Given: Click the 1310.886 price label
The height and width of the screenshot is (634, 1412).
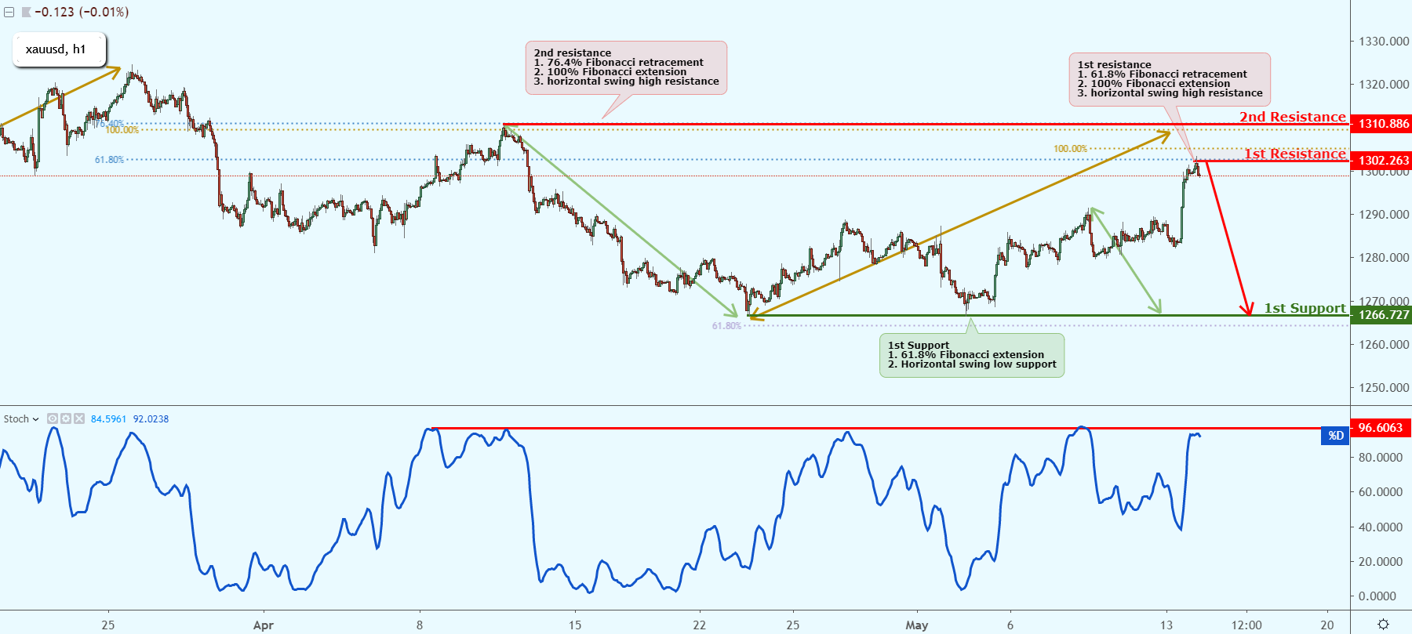Looking at the screenshot, I should click(1383, 124).
